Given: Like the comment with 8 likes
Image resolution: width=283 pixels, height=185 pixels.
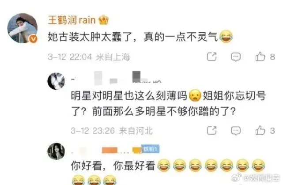Looking at the screenshot, I should coord(260,57).
